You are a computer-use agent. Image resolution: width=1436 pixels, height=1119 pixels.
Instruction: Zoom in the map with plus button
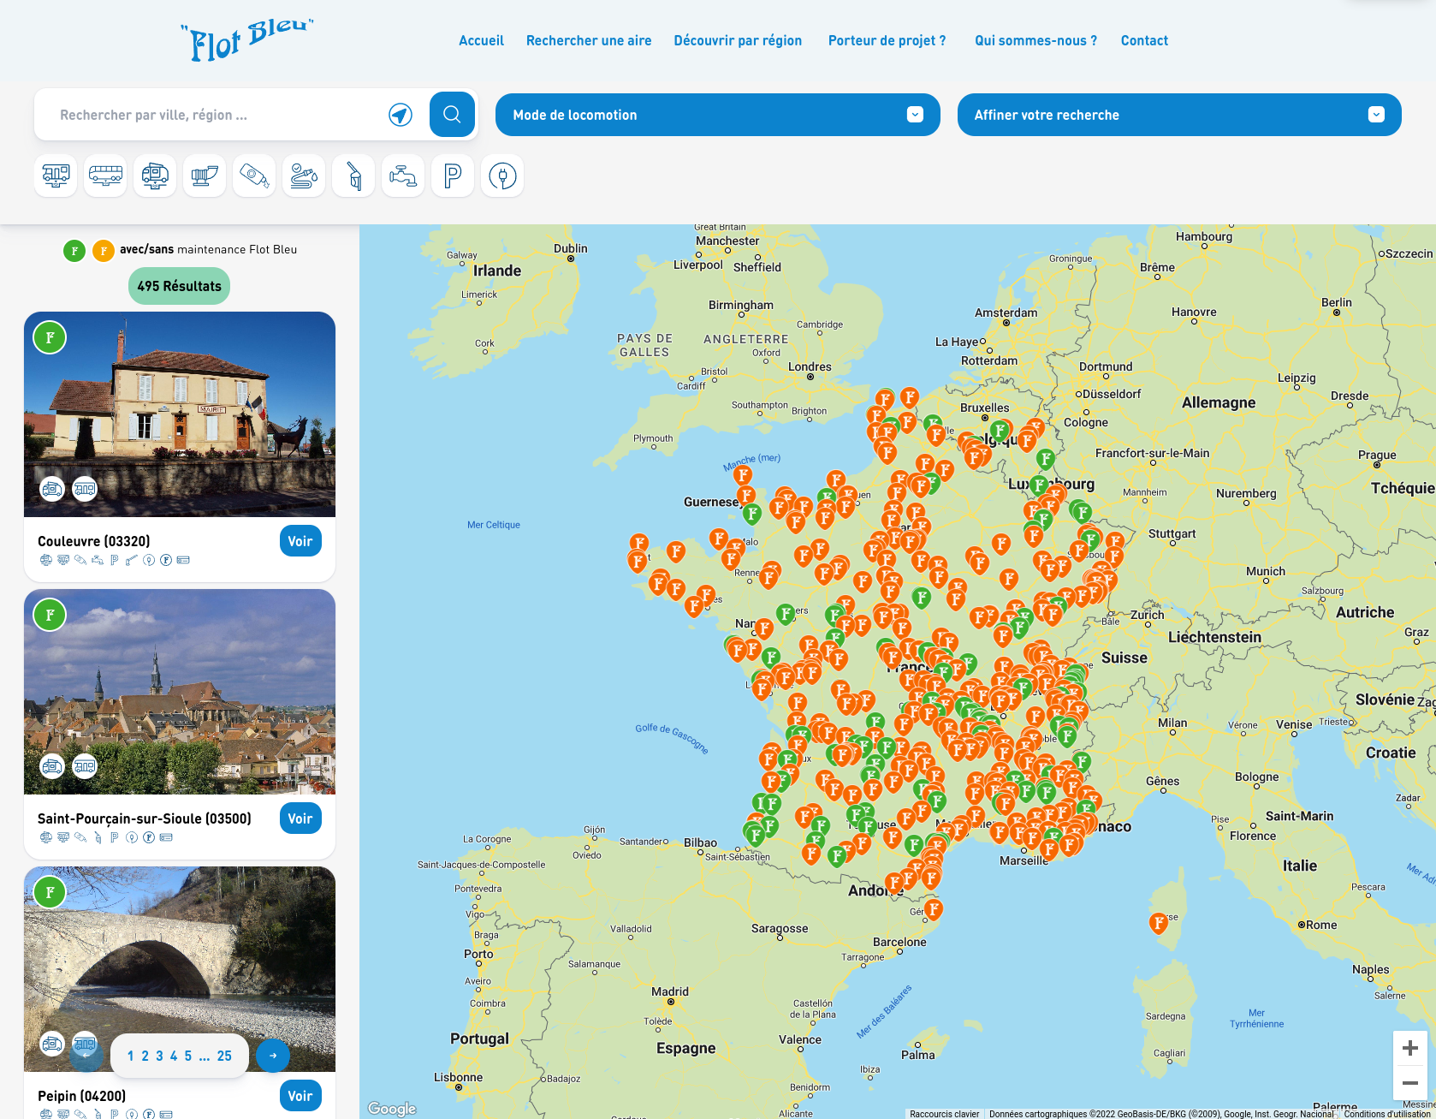1410,1048
